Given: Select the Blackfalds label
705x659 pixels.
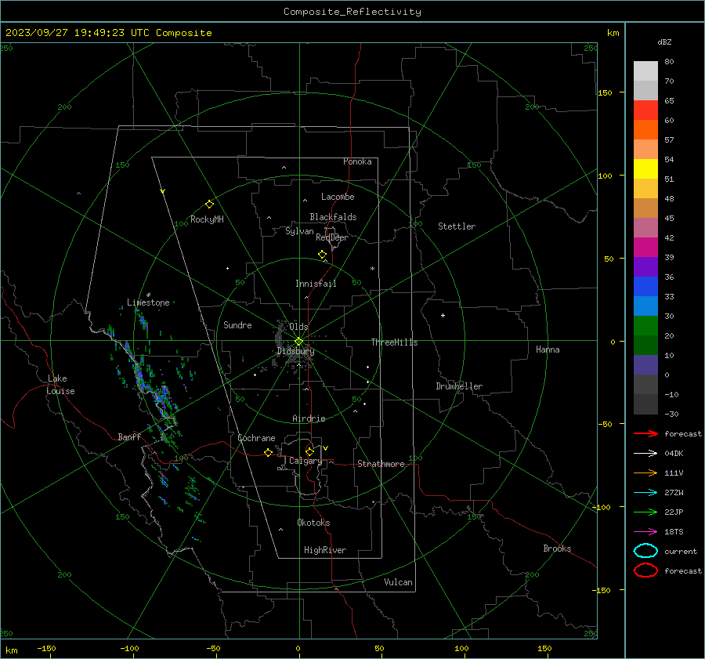Looking at the screenshot, I should [333, 217].
